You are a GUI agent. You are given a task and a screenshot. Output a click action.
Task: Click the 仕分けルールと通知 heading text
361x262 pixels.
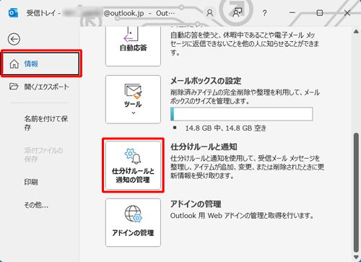204,147
